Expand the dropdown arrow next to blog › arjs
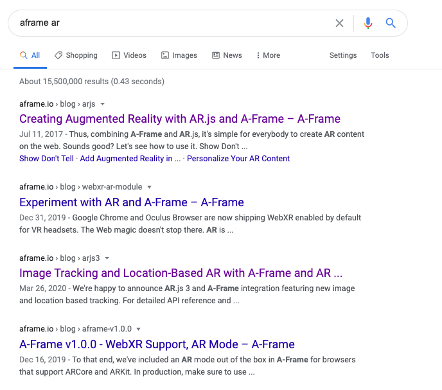This screenshot has width=442, height=390. (x=103, y=104)
